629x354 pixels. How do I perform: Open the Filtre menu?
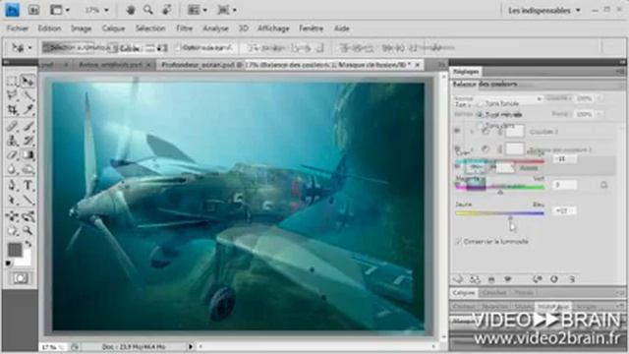click(x=184, y=29)
